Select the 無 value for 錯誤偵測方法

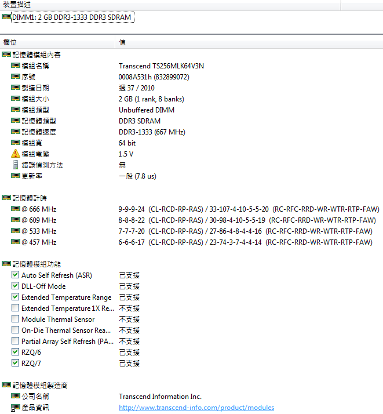point(122,165)
